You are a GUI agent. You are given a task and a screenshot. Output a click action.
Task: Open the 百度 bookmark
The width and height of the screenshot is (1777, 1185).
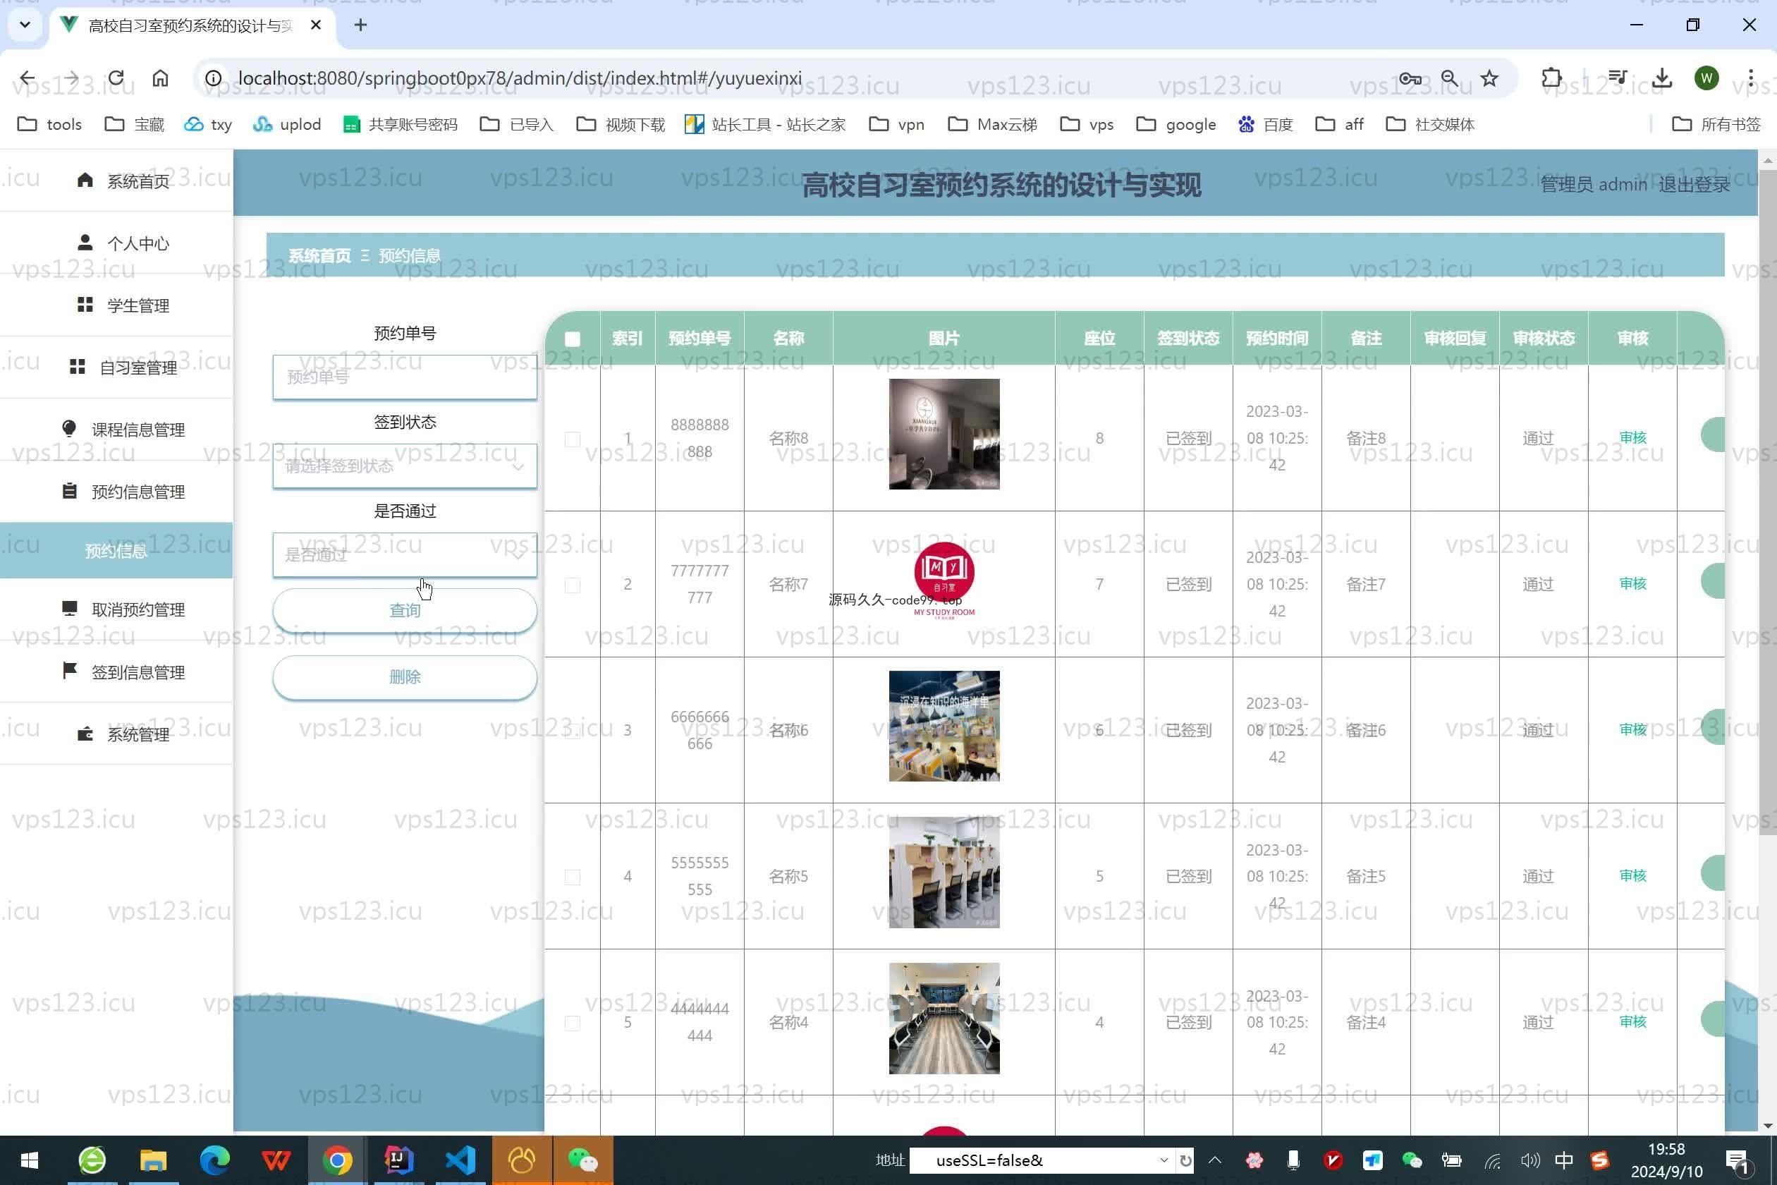pos(1266,124)
